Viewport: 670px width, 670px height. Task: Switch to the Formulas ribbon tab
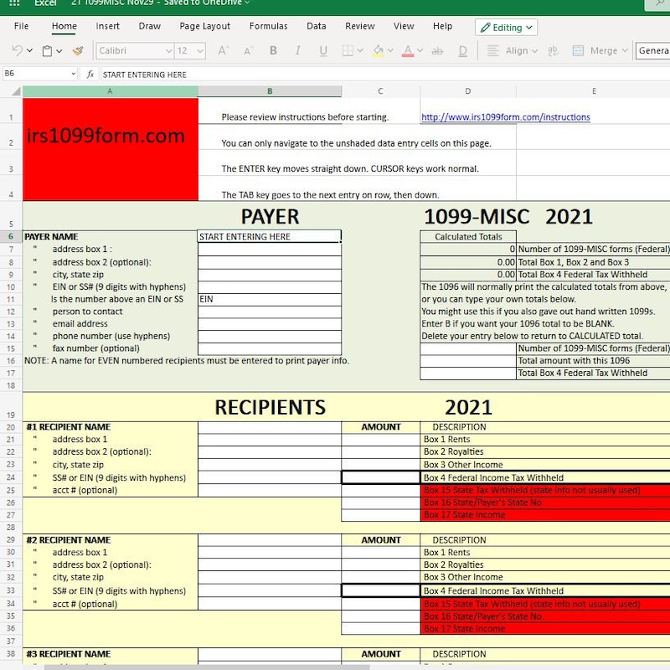pos(268,26)
